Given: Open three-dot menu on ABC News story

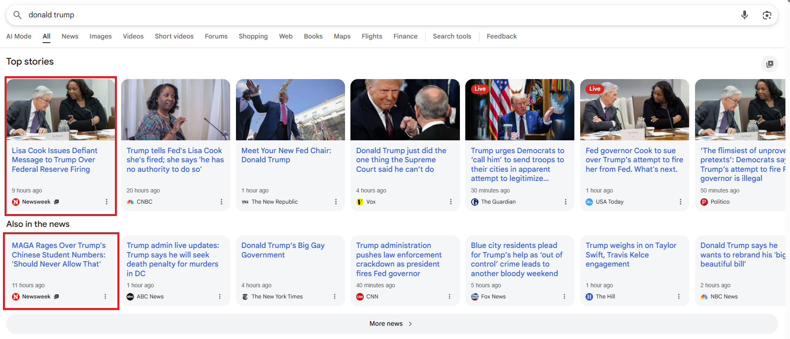Looking at the screenshot, I should click(x=220, y=296).
